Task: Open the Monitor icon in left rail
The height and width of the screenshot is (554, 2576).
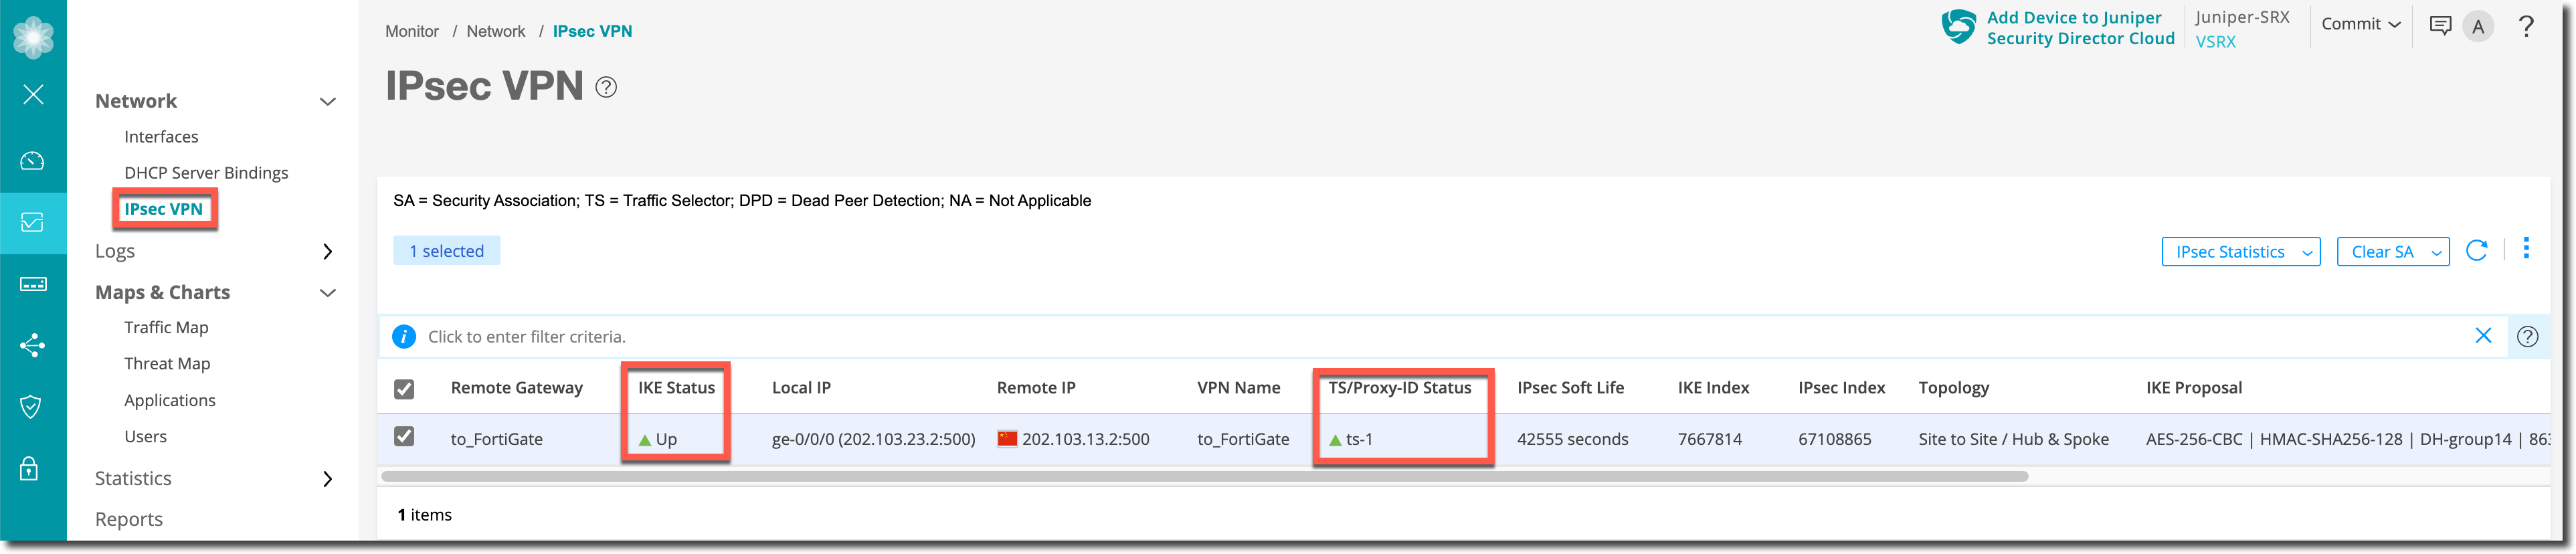Action: tap(32, 222)
